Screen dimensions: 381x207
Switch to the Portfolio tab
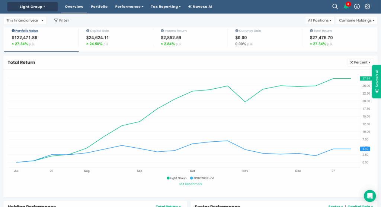point(99,7)
